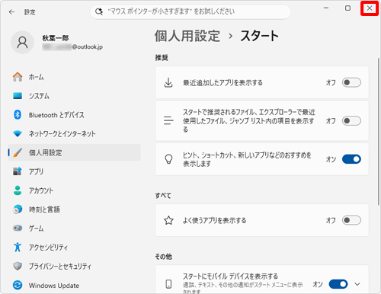
Task: Click 個人用設定 breadcrumb link
Action: click(187, 36)
